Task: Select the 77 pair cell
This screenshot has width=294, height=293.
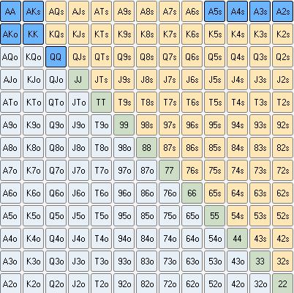Action: click(169, 170)
